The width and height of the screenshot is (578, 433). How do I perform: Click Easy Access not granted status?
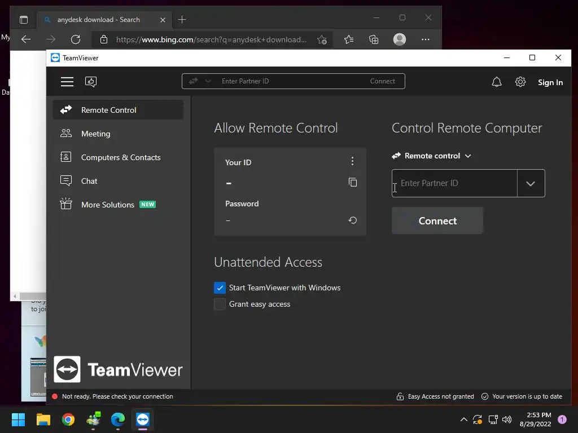[x=440, y=396]
